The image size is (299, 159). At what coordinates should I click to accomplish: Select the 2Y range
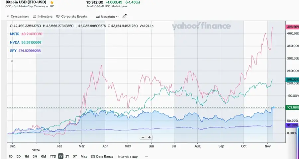coord(67,157)
